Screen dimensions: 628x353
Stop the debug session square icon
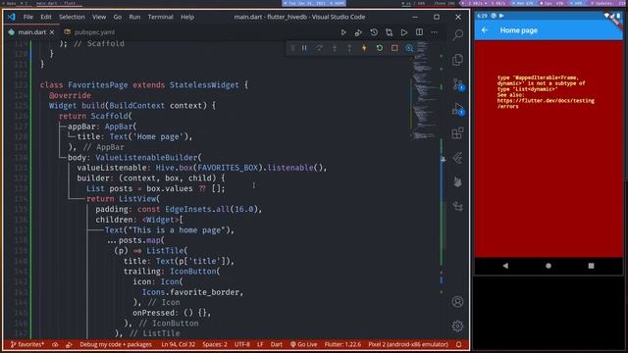pos(394,48)
